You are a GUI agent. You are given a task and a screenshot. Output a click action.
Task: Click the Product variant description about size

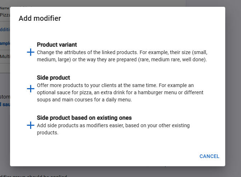point(122,56)
